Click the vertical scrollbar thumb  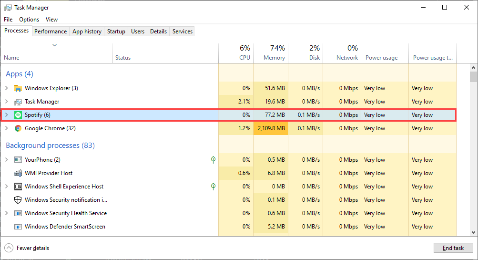(x=473, y=77)
